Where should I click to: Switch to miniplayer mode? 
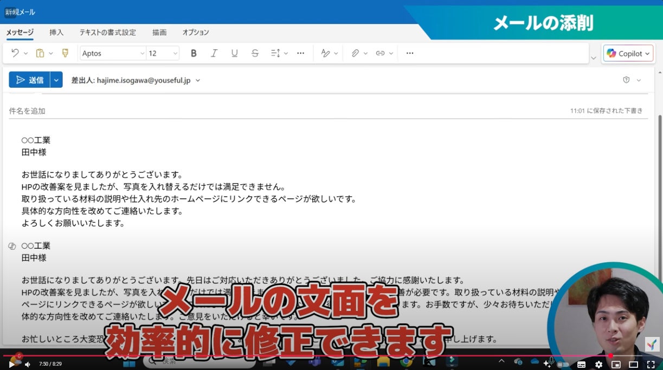coord(616,365)
